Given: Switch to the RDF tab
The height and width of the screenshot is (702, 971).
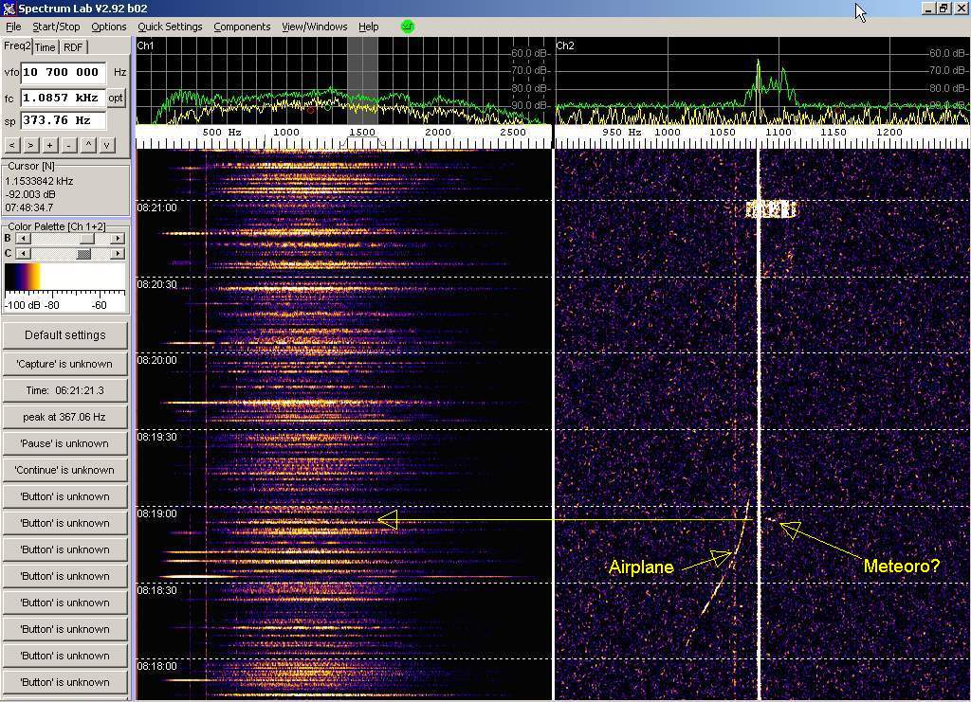Looking at the screenshot, I should (x=73, y=47).
